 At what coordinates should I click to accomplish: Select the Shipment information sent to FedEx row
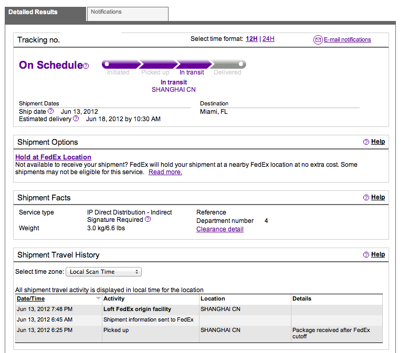point(199,319)
